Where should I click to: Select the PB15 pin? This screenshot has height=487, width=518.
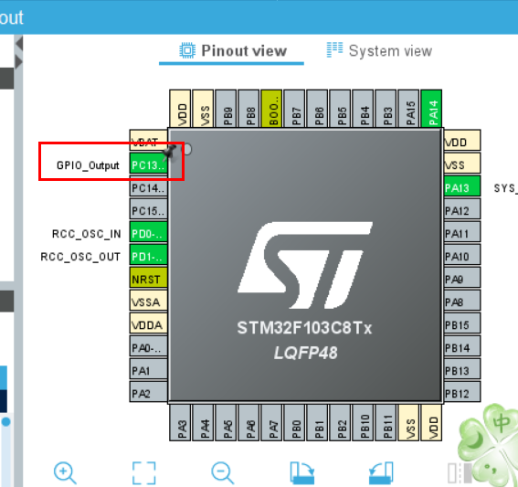point(462,324)
